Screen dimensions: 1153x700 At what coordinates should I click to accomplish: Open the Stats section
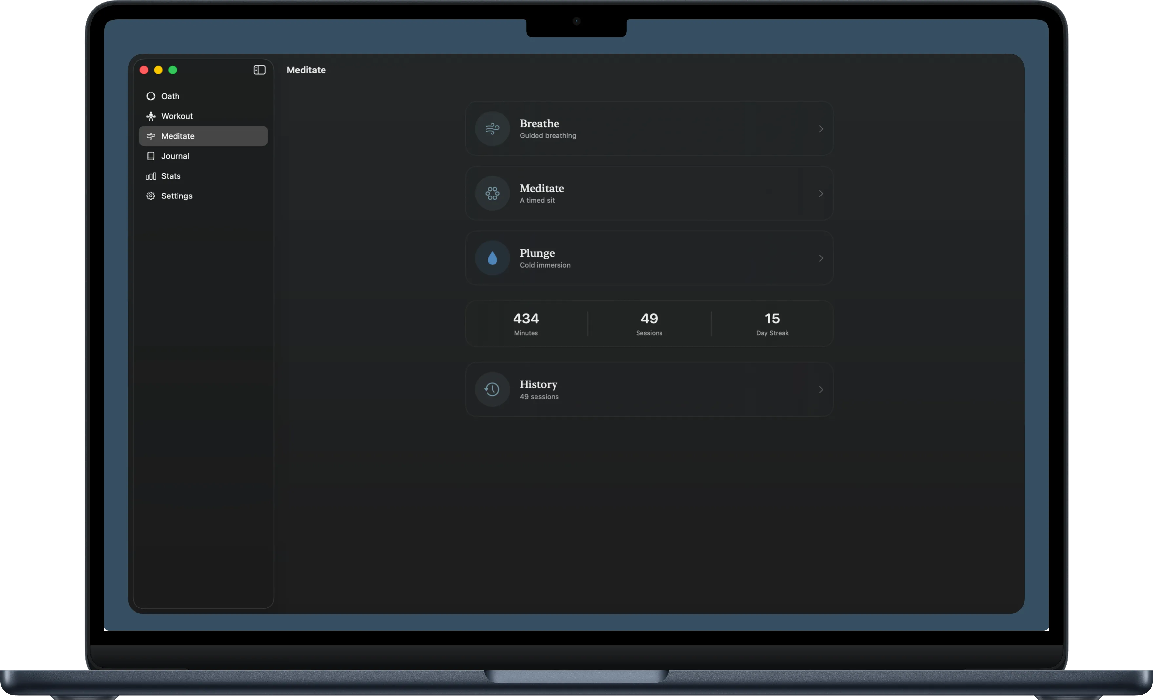point(203,176)
